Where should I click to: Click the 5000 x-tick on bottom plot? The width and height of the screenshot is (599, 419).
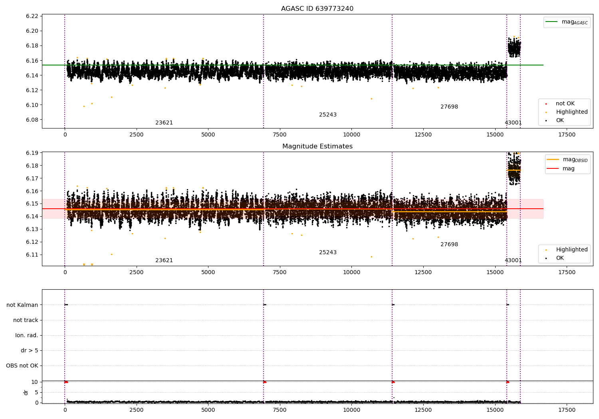tap(208, 410)
